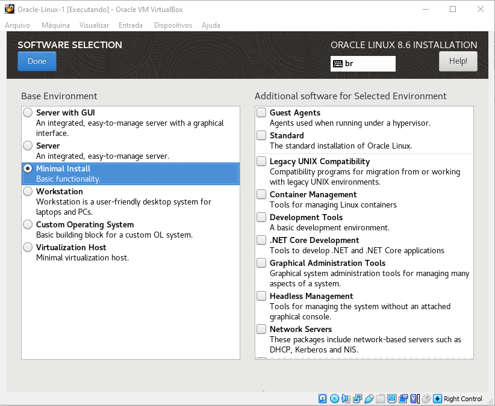Screen dimensions: 495x406
Task: Tick the Container Management checkbox
Action: pos(261,194)
